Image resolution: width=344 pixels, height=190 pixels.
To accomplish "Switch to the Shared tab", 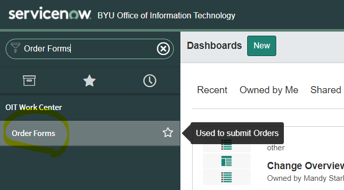I will pos(326,90).
